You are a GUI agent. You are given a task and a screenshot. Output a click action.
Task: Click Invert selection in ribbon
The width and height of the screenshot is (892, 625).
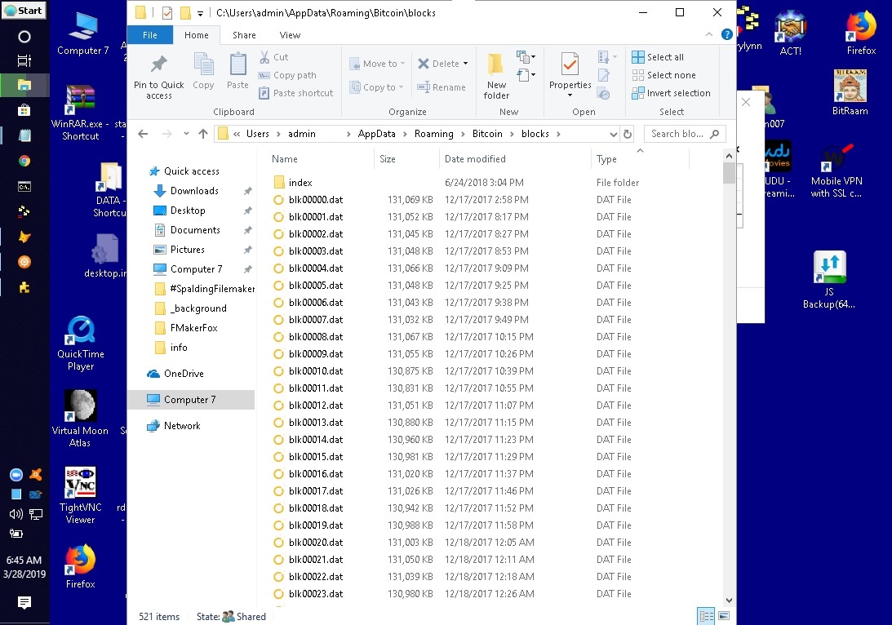click(672, 93)
